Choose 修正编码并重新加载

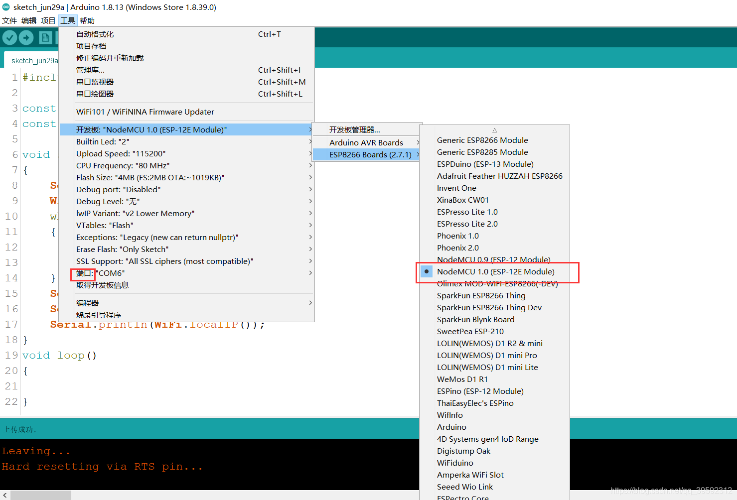186,58
